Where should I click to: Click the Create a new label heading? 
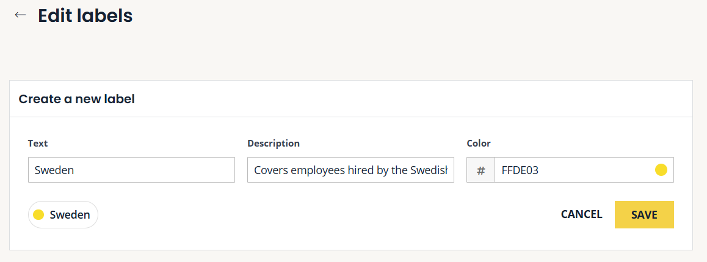(x=77, y=99)
